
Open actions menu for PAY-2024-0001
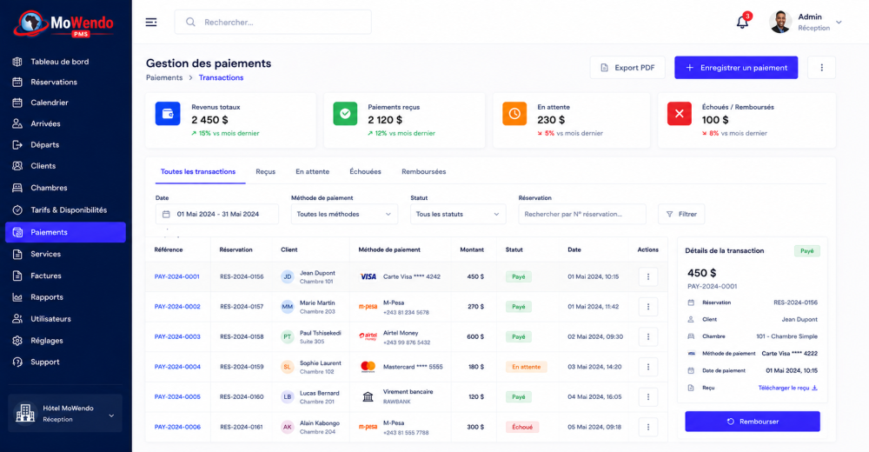tap(648, 276)
